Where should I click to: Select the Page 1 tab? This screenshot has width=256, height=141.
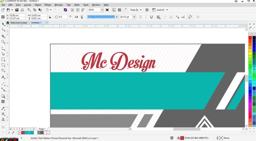click(x=42, y=129)
